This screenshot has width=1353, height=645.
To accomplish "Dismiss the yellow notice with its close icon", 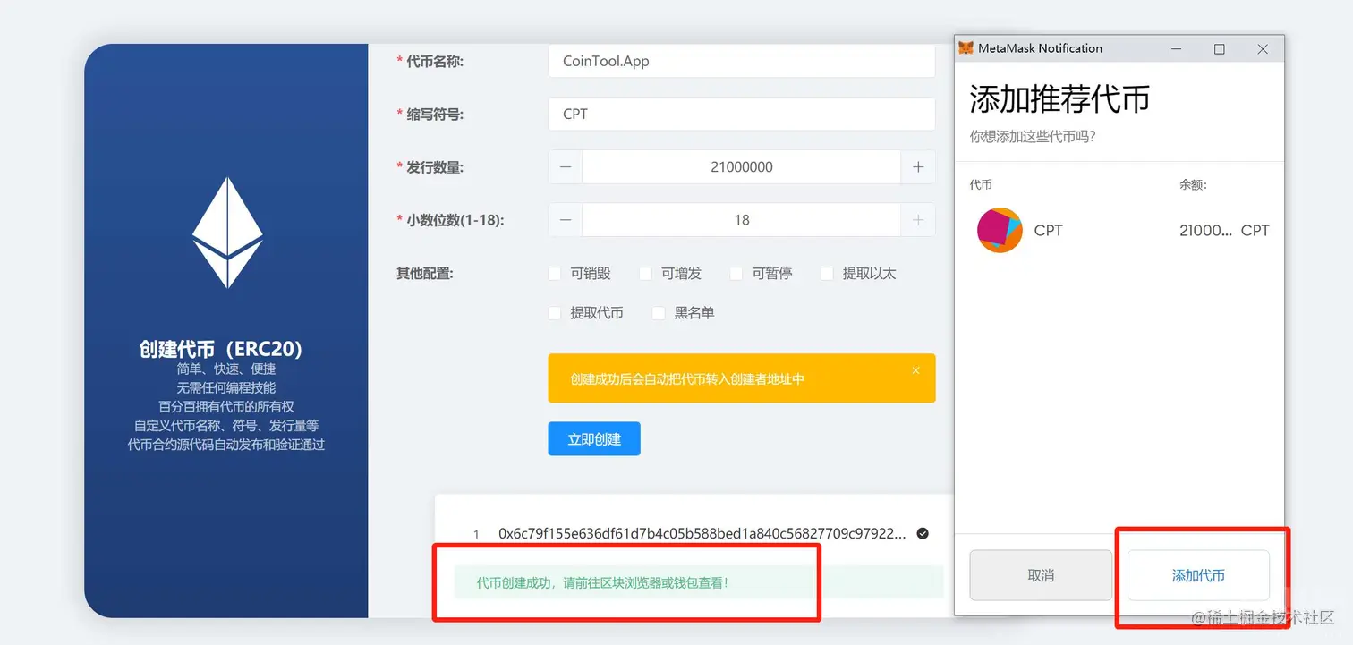I will pyautogui.click(x=915, y=370).
